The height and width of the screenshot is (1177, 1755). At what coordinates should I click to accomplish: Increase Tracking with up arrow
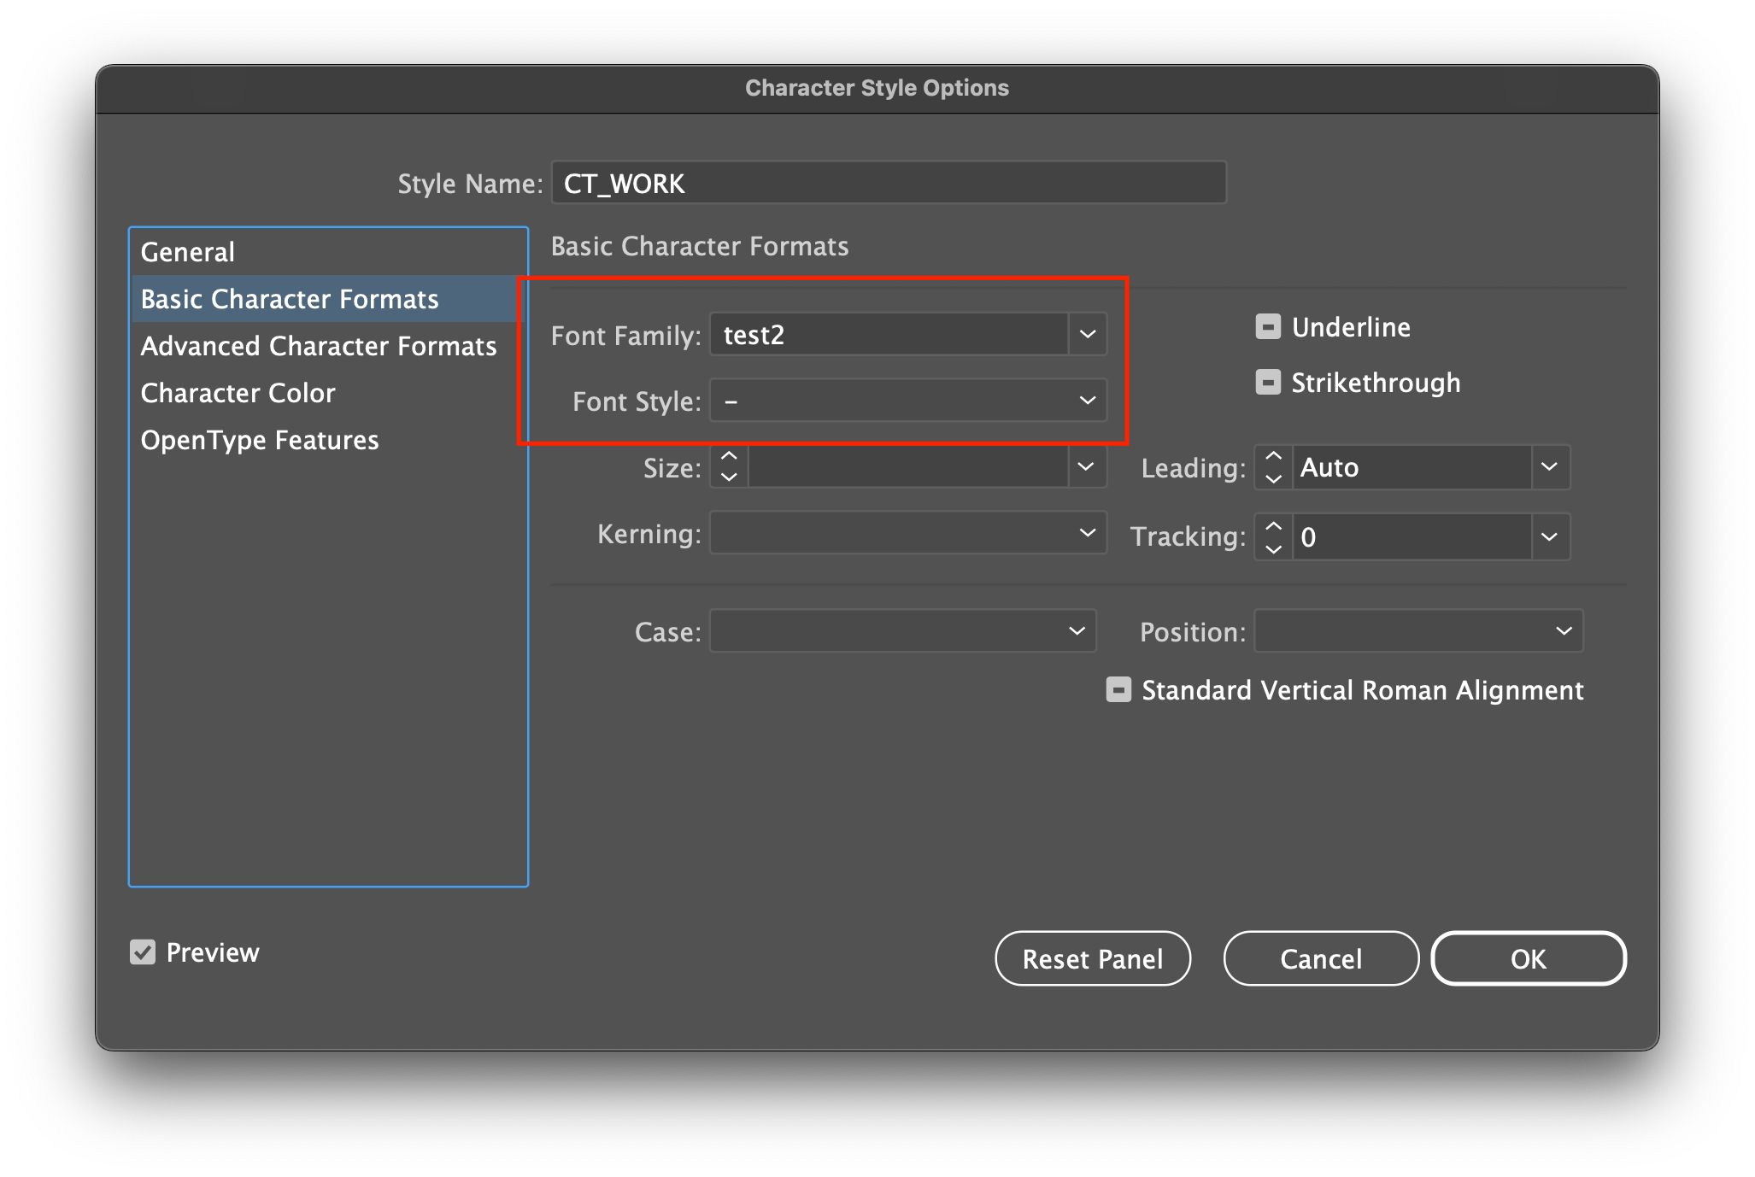tap(1273, 526)
